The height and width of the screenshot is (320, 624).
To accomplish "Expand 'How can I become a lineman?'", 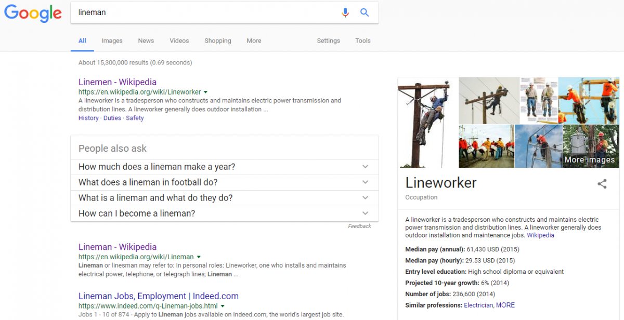I will pyautogui.click(x=224, y=214).
